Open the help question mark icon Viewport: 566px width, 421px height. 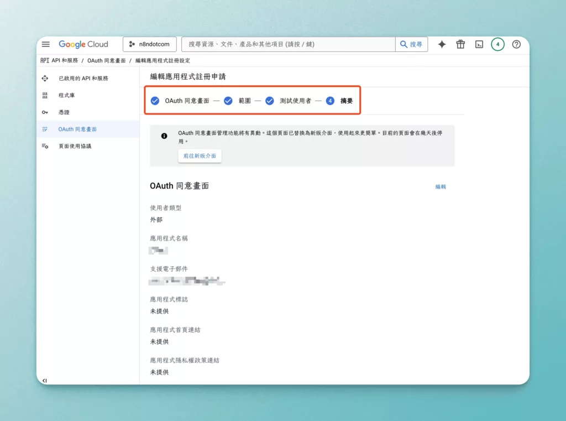(x=516, y=44)
